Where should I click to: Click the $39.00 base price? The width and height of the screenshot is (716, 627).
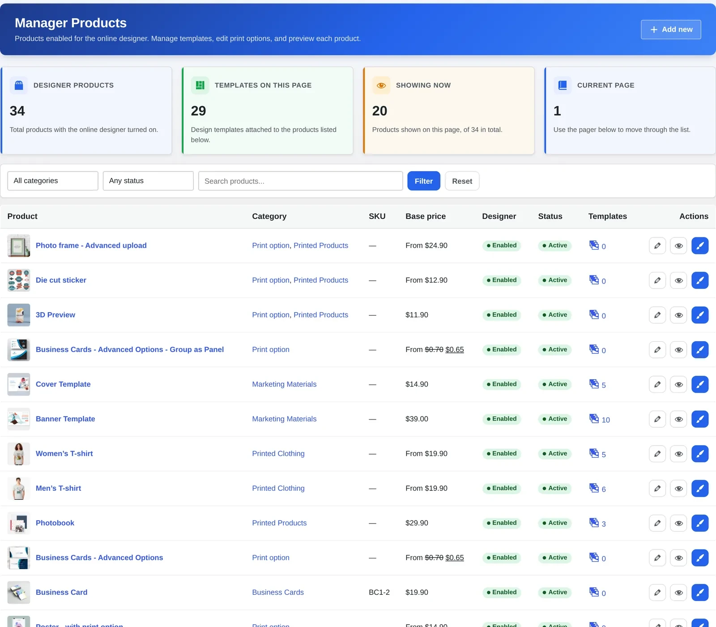point(417,419)
